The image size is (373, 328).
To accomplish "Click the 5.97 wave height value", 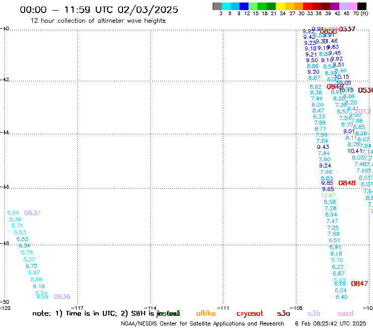I will 34,272.
